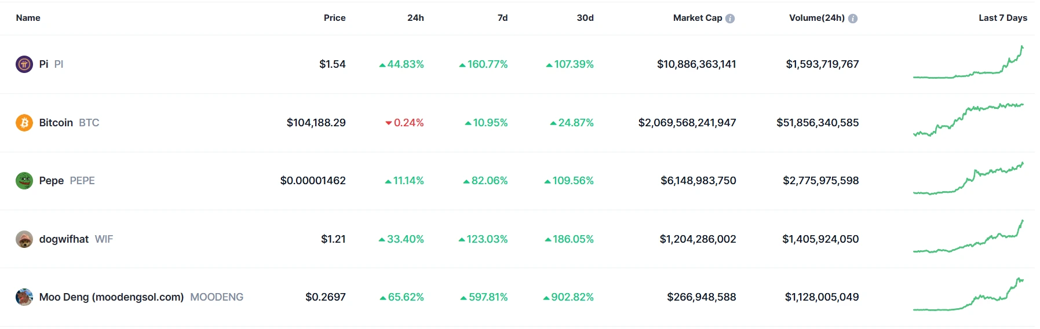The image size is (1040, 329).
Task: Click the Moo Deng coin icon
Action: (24, 297)
